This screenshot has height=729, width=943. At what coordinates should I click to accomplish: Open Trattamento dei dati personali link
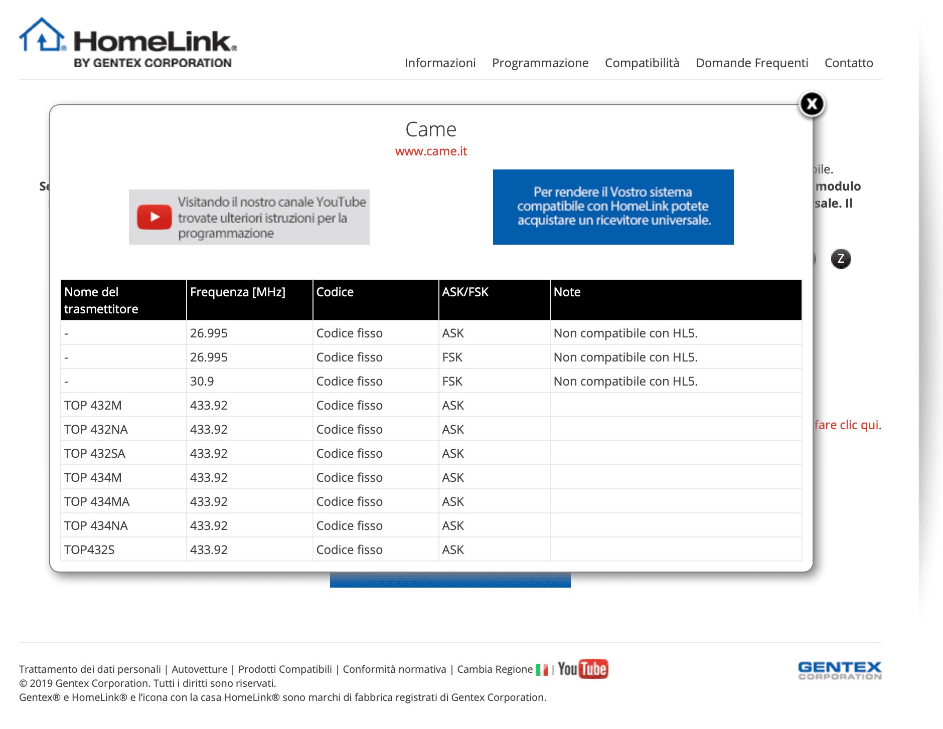[90, 669]
